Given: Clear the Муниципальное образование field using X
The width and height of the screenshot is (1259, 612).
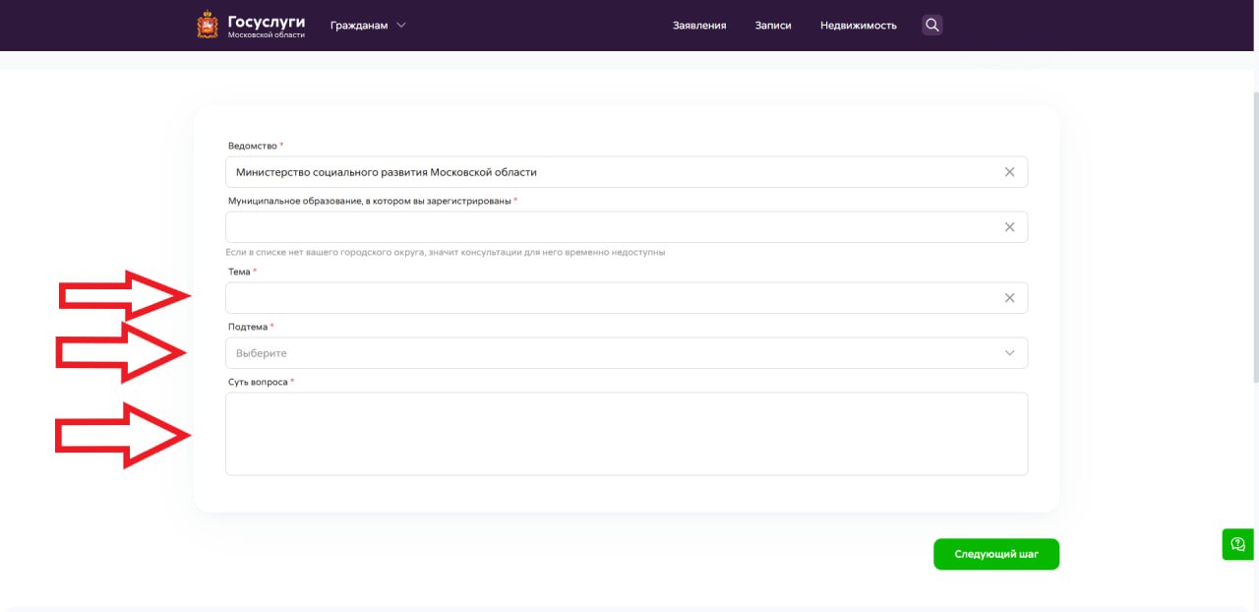Looking at the screenshot, I should pyautogui.click(x=1009, y=227).
